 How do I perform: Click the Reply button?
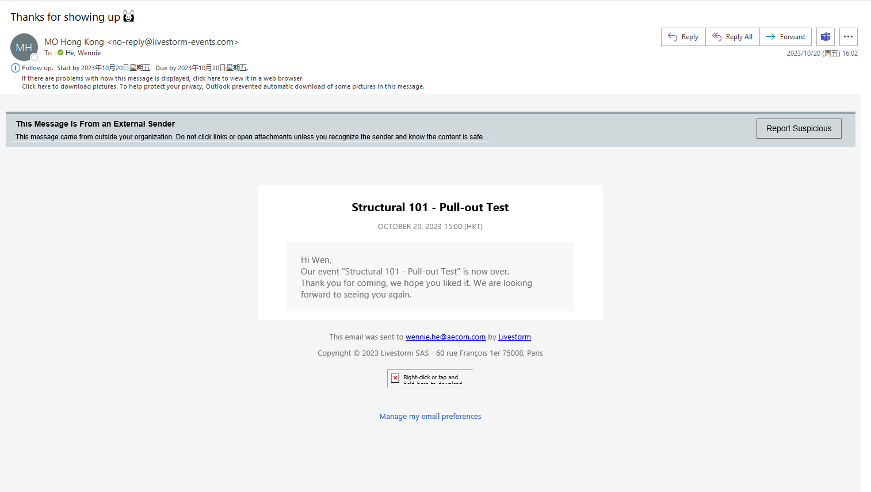tap(683, 37)
